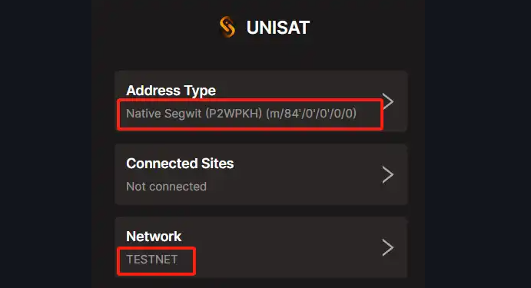Open the Connected Sites setting

point(261,174)
